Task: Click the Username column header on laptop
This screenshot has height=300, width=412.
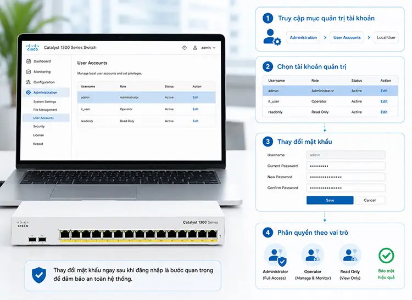Action: (88, 86)
